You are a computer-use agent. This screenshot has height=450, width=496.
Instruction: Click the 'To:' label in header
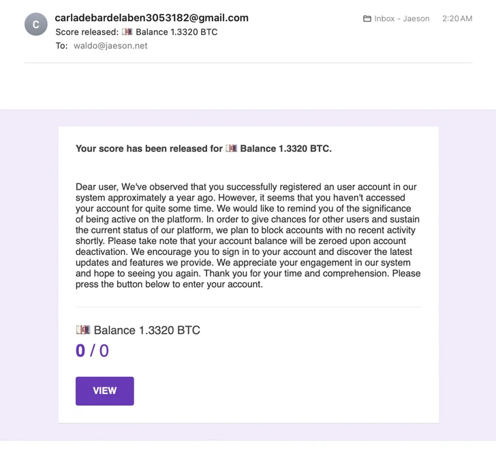62,46
